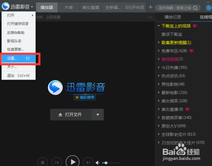Switch to 在线视 panel tab
The width and height of the screenshot is (212, 166).
click(201, 17)
